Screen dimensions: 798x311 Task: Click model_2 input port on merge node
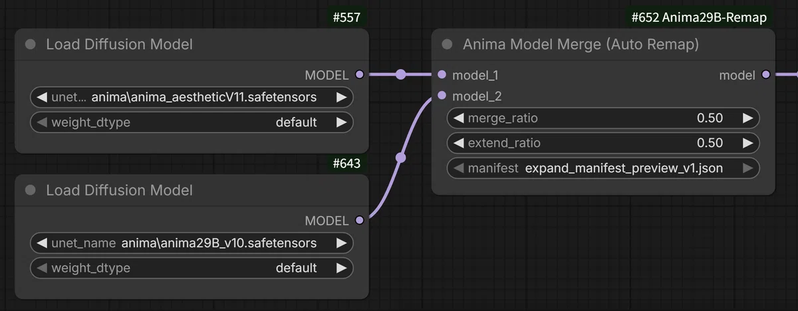tap(442, 96)
